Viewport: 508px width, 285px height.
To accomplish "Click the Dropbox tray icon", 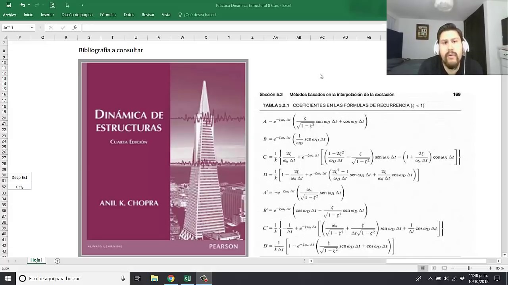I will pos(462,279).
